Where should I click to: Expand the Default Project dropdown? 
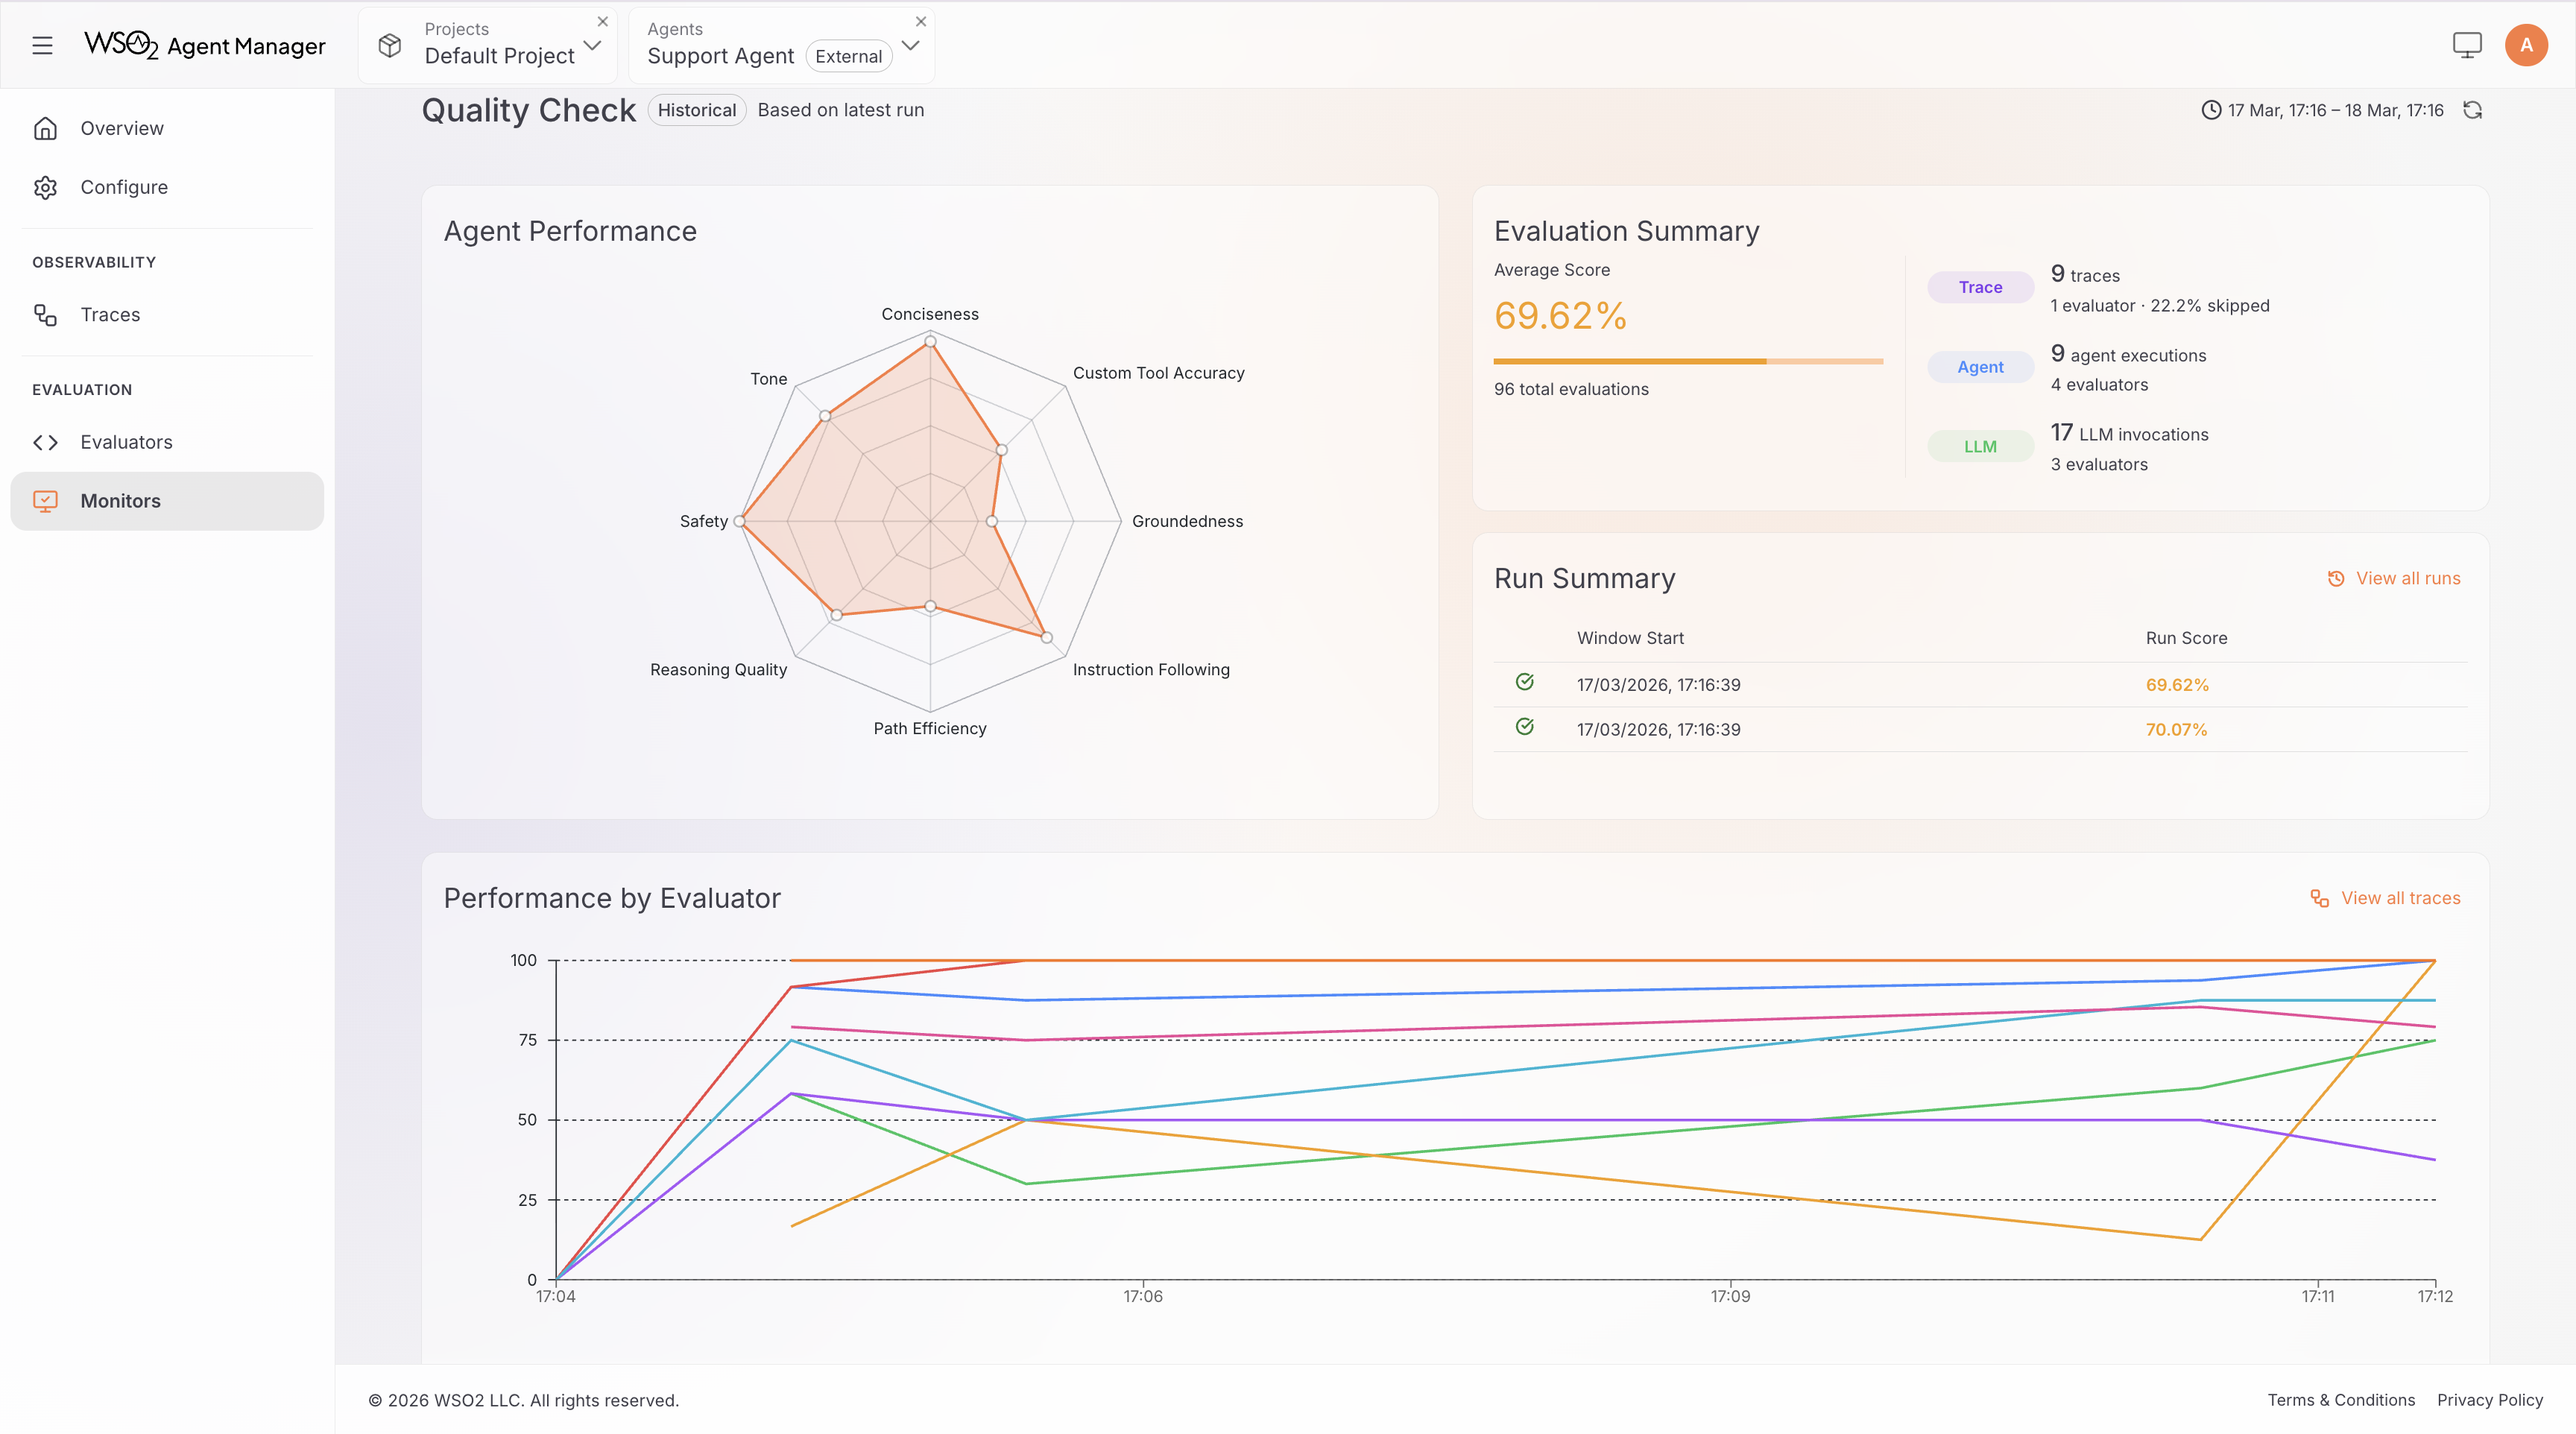coord(593,45)
